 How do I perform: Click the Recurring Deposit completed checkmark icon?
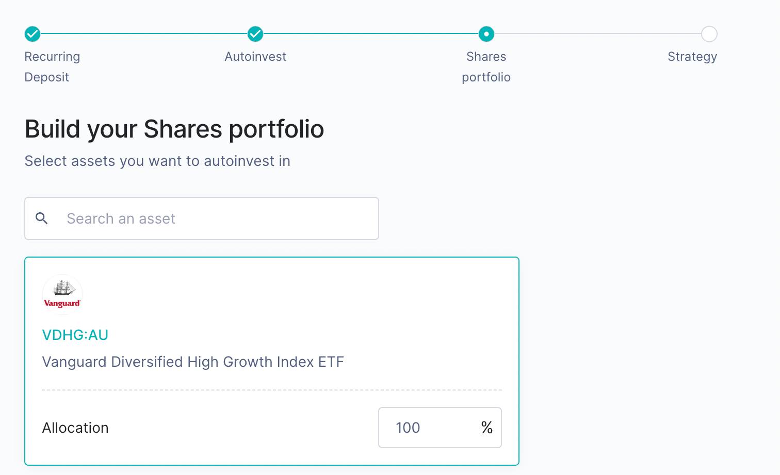coord(32,34)
